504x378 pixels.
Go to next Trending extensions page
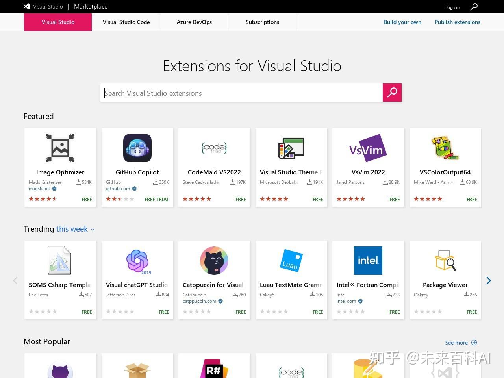[x=489, y=280]
